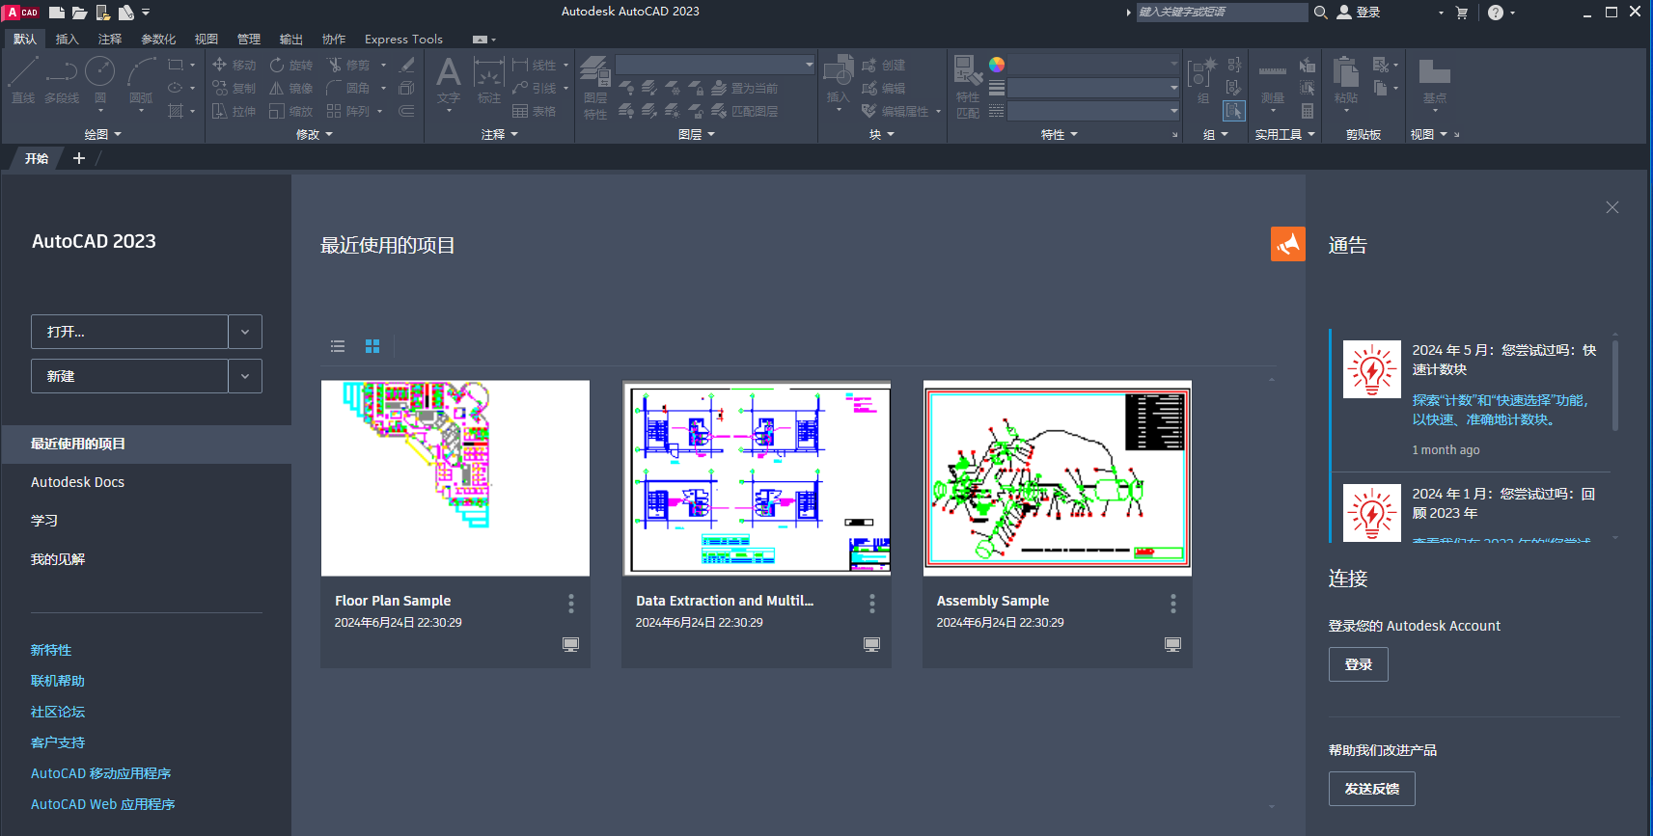Expand the 新建 dropdown arrow
The height and width of the screenshot is (836, 1653).
(x=245, y=376)
